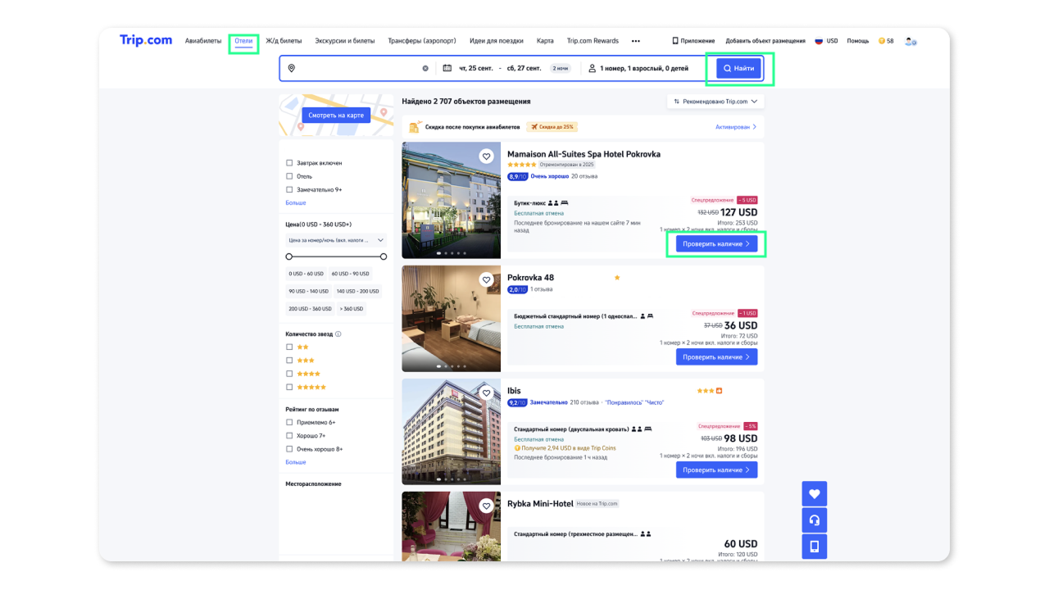This screenshot has height=590, width=1049.
Task: Open the Pokrovka 48 room photo
Action: click(x=451, y=319)
